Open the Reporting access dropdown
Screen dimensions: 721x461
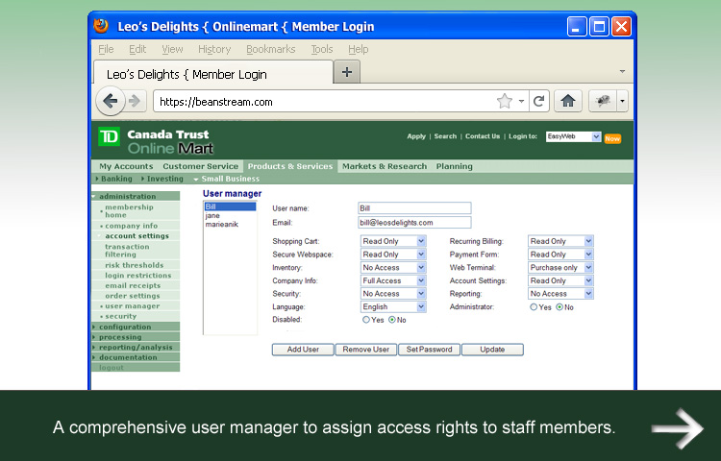pos(560,293)
